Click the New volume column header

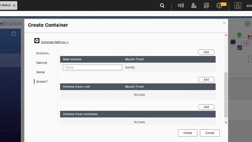click(72, 59)
